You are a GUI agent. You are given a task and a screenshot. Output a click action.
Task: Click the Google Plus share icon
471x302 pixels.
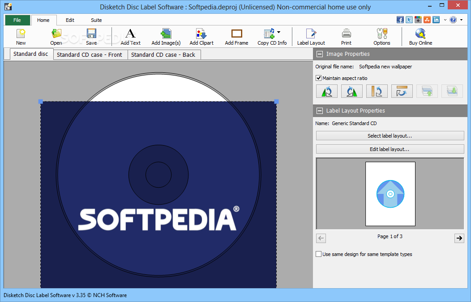click(418, 20)
